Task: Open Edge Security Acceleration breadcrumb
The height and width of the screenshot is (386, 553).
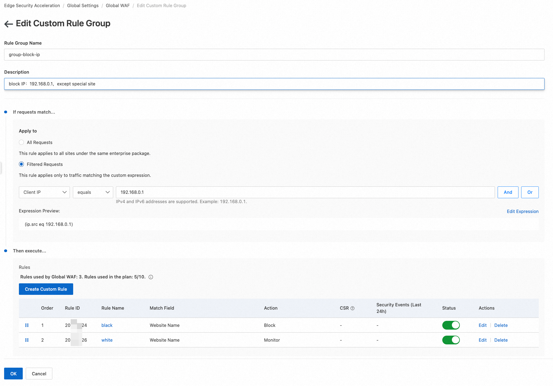Action: [x=32, y=5]
